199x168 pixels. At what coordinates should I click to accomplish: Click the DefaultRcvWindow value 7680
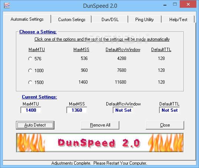(x=122, y=70)
